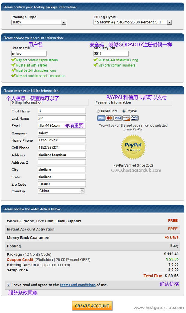This screenshot has height=313, width=186.
Task: Click the PayPal Verified gold seal
Action: 133,147
